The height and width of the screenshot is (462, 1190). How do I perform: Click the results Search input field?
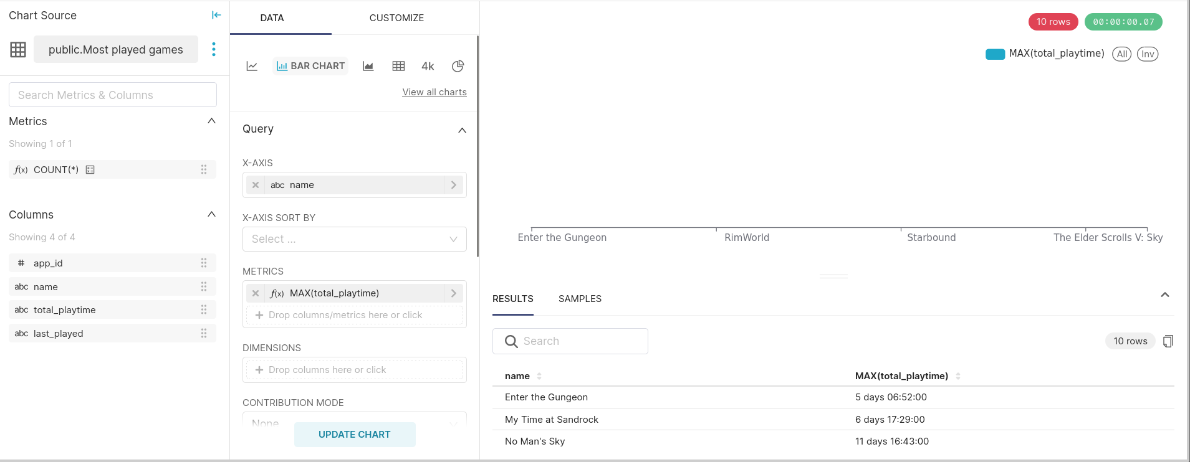[x=570, y=341]
